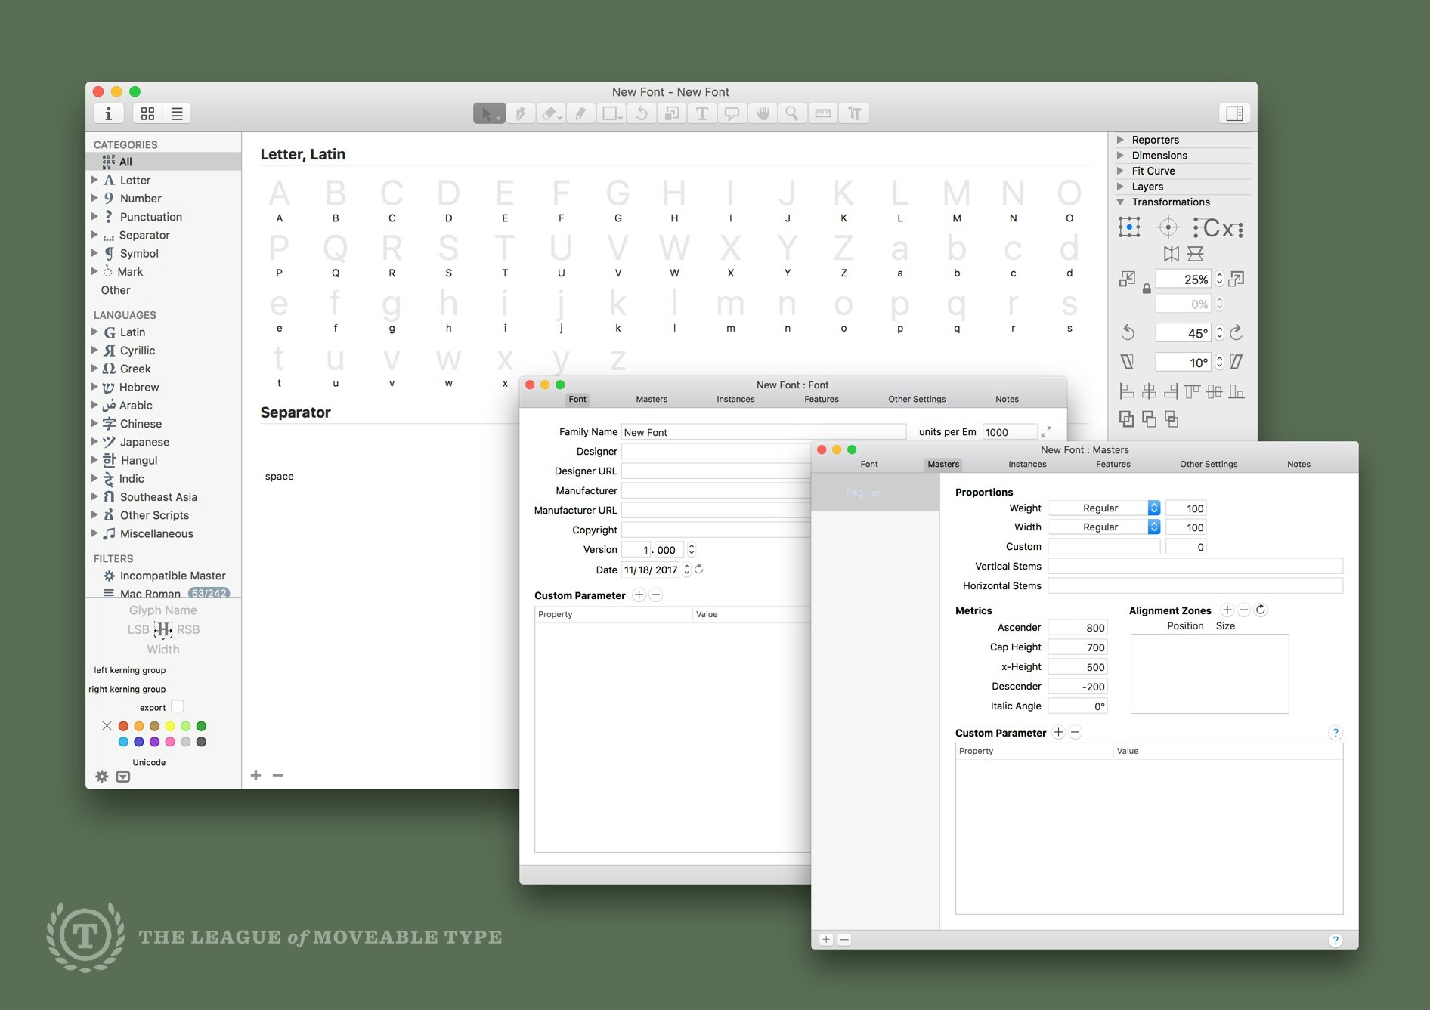Open the Weight dropdown in Masters
Screen dimensions: 1430x1010
1104,508
